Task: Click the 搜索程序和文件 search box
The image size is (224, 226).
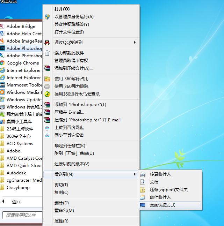Action: (22, 215)
